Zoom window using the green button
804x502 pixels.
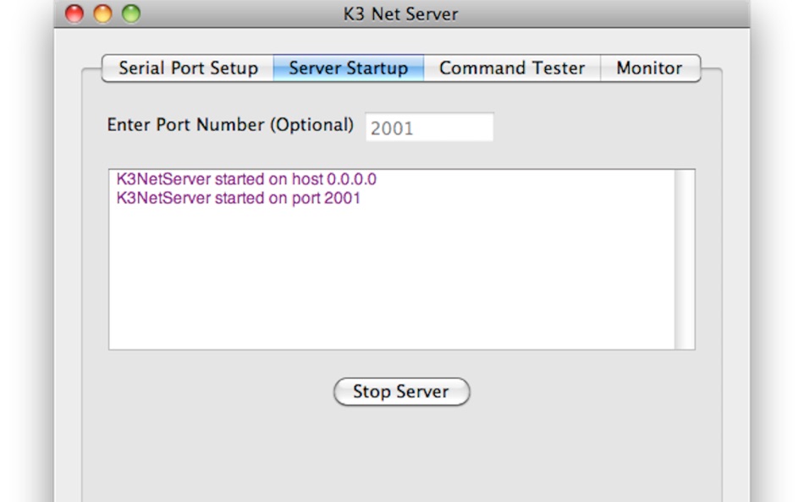pos(131,14)
